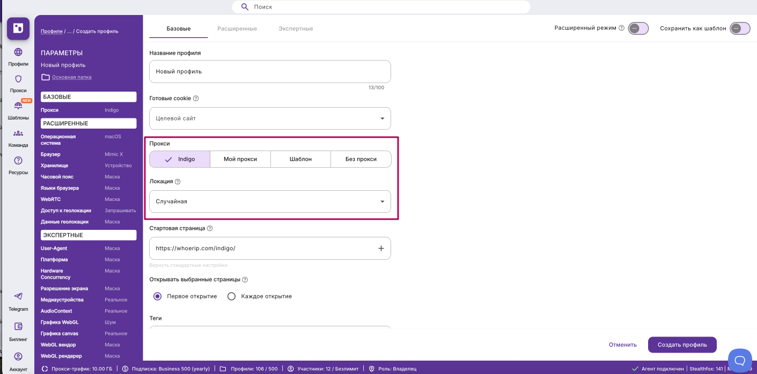Click help icon next to Готовые cookie
757x374 pixels.
[x=196, y=99]
